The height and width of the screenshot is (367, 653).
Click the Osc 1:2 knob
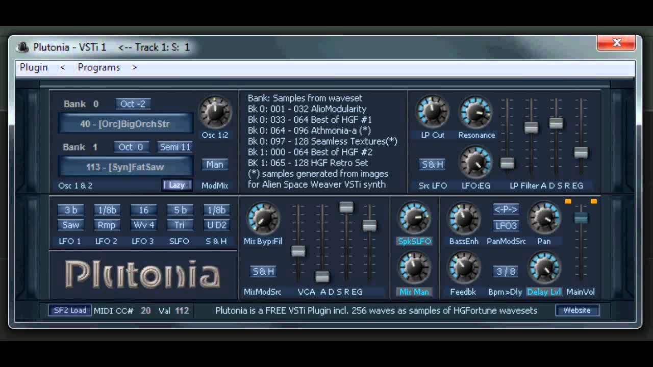click(215, 113)
